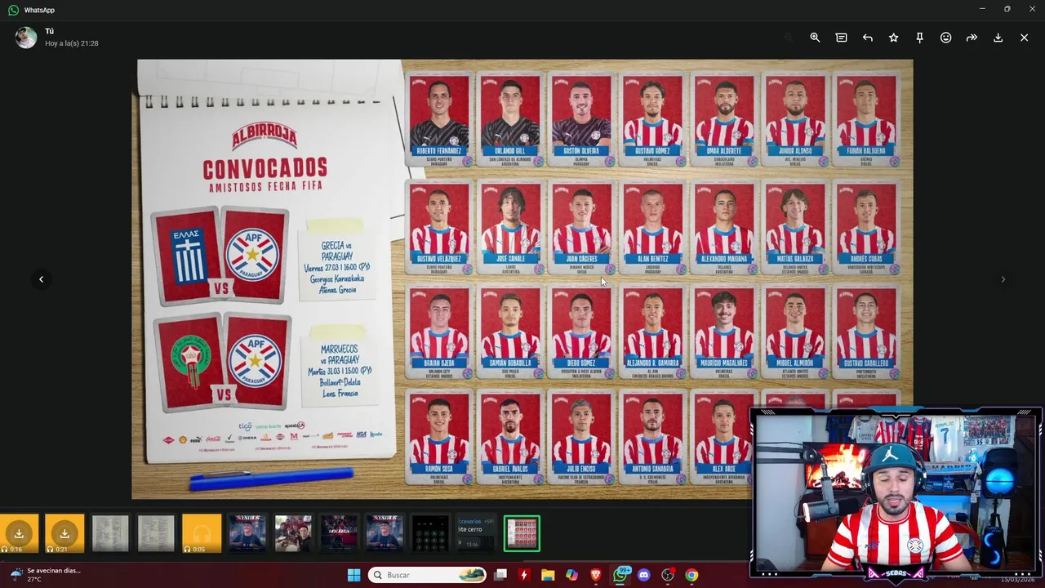The image size is (1045, 588).
Task: Open Discord from the taskbar
Action: coord(643,575)
